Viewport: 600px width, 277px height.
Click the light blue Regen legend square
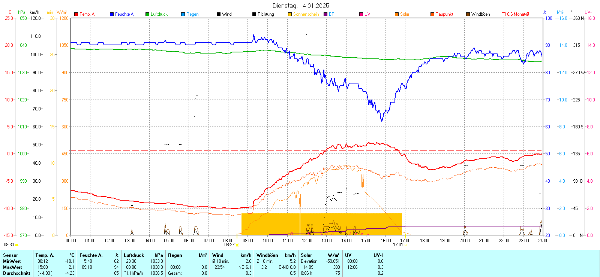[183, 14]
